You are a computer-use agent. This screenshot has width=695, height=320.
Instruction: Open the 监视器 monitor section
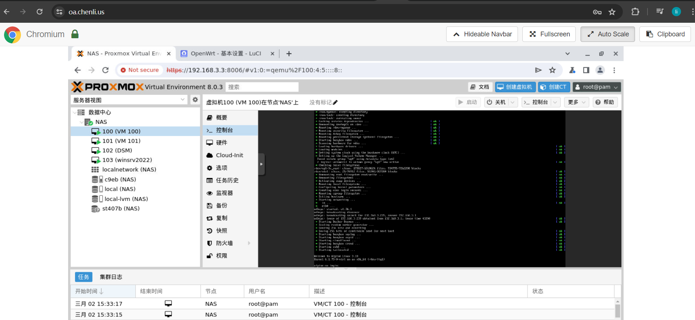[230, 193]
